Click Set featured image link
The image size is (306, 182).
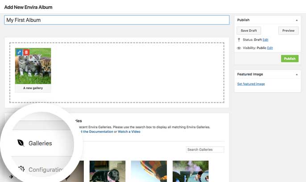click(x=251, y=84)
